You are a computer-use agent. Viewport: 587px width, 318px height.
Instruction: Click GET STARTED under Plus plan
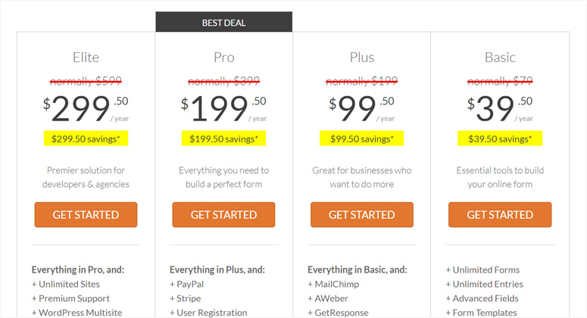click(361, 215)
